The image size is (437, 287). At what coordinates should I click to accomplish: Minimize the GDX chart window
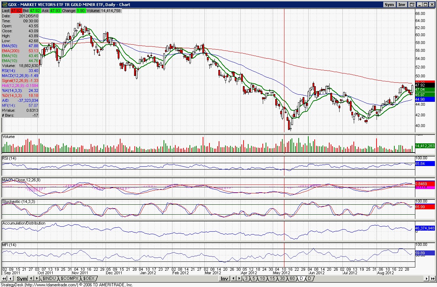pyautogui.click(x=419, y=5)
